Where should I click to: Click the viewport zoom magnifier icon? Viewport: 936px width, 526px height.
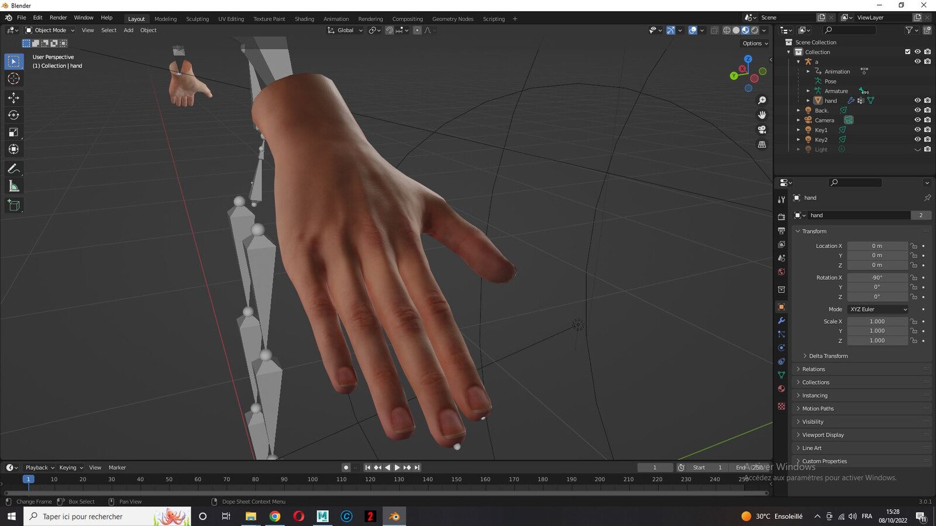point(762,101)
